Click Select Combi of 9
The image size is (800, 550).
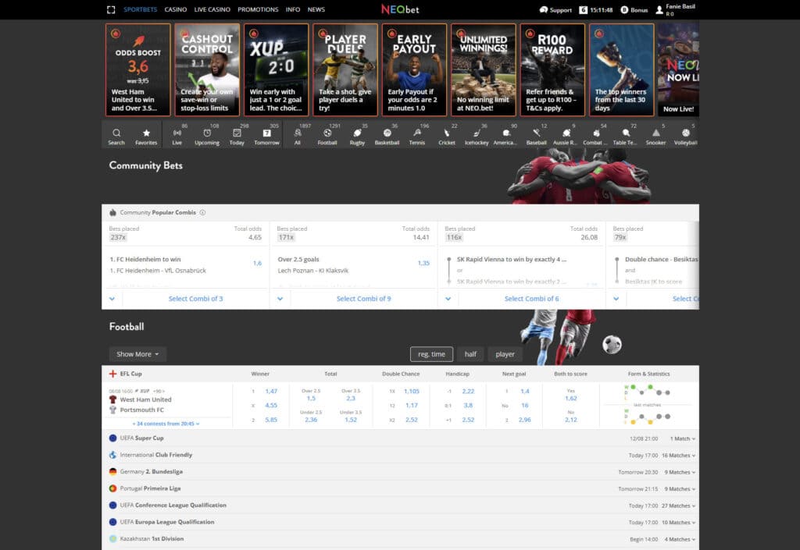[x=364, y=299]
